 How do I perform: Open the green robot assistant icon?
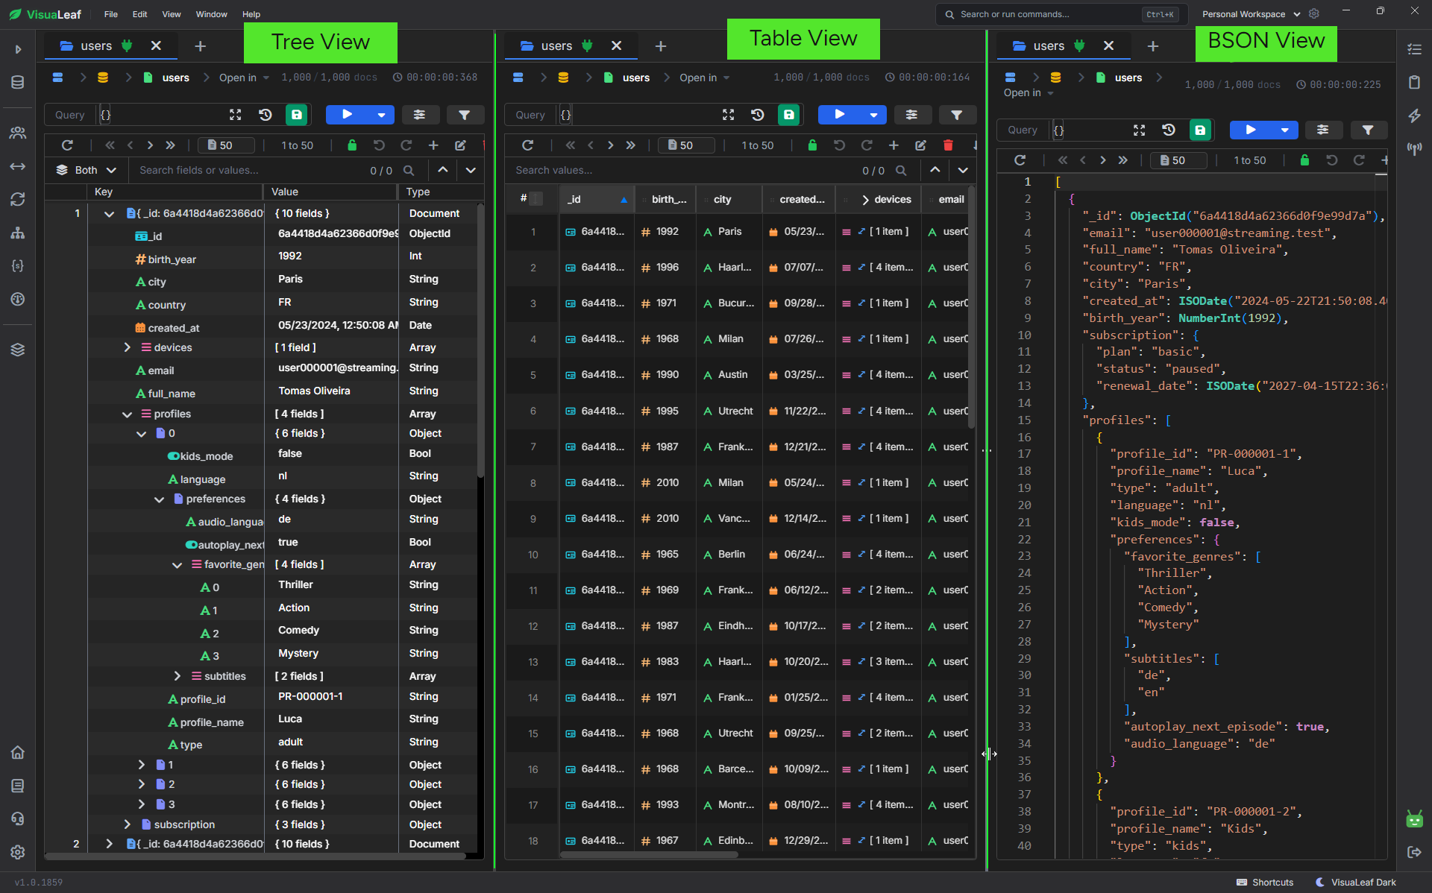pyautogui.click(x=1414, y=818)
